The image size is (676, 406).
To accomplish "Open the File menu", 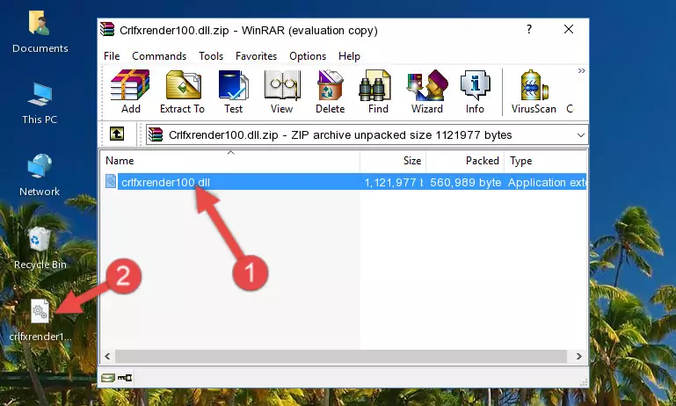I will [112, 56].
